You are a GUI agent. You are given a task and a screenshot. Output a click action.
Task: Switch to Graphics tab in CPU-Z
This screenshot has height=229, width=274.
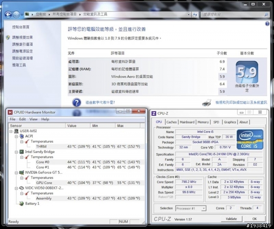230,122
